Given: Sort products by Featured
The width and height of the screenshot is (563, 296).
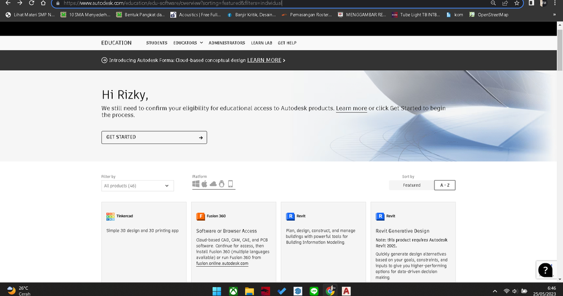Looking at the screenshot, I should point(411,185).
